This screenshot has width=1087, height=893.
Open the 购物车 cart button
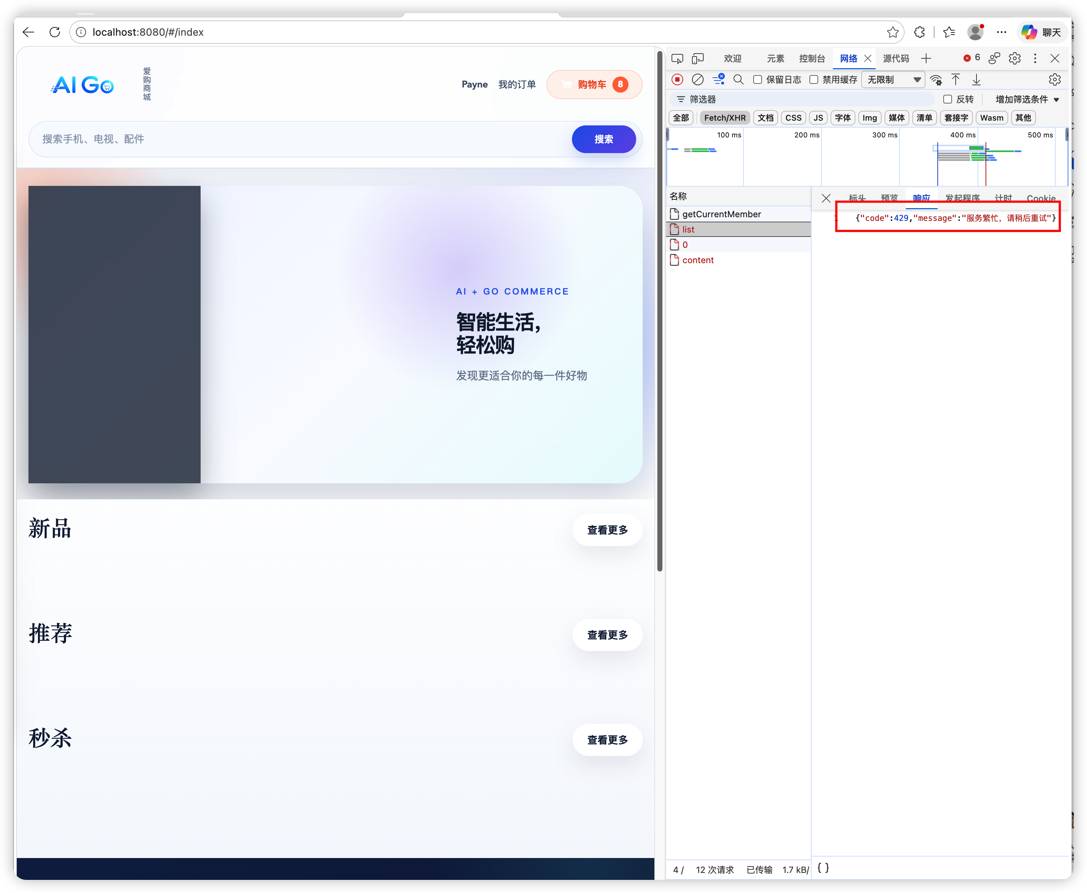tap(595, 84)
